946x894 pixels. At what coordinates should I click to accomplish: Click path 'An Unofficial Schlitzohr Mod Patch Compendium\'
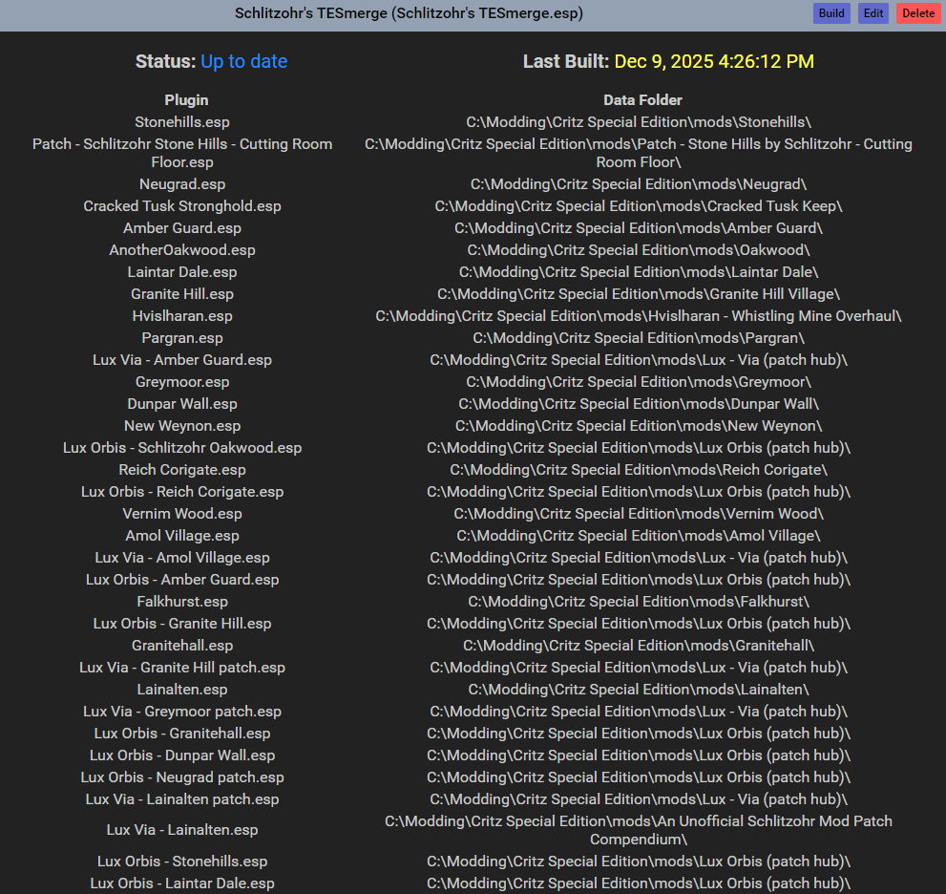point(639,830)
